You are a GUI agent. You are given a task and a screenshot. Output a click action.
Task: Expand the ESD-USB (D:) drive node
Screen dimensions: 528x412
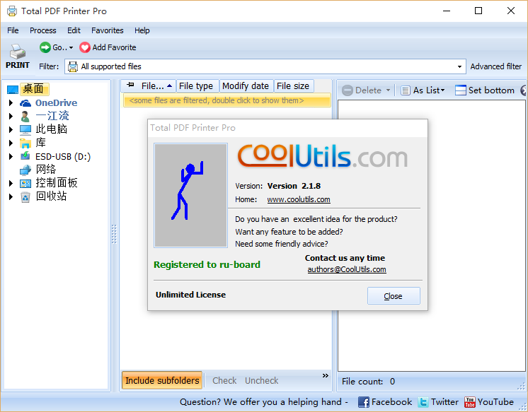[11, 156]
